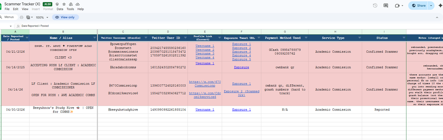This screenshot has width=443, height=140.
Task: Select the GCash 09954788879 payment cell
Action: tap(285, 51)
